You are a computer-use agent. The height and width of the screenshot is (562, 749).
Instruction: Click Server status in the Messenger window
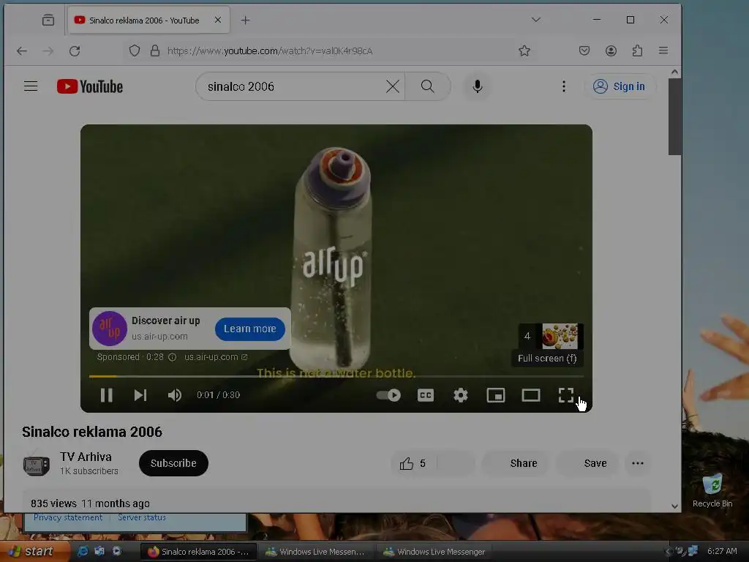[142, 517]
